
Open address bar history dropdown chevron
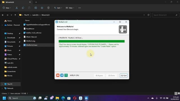pos(144,15)
